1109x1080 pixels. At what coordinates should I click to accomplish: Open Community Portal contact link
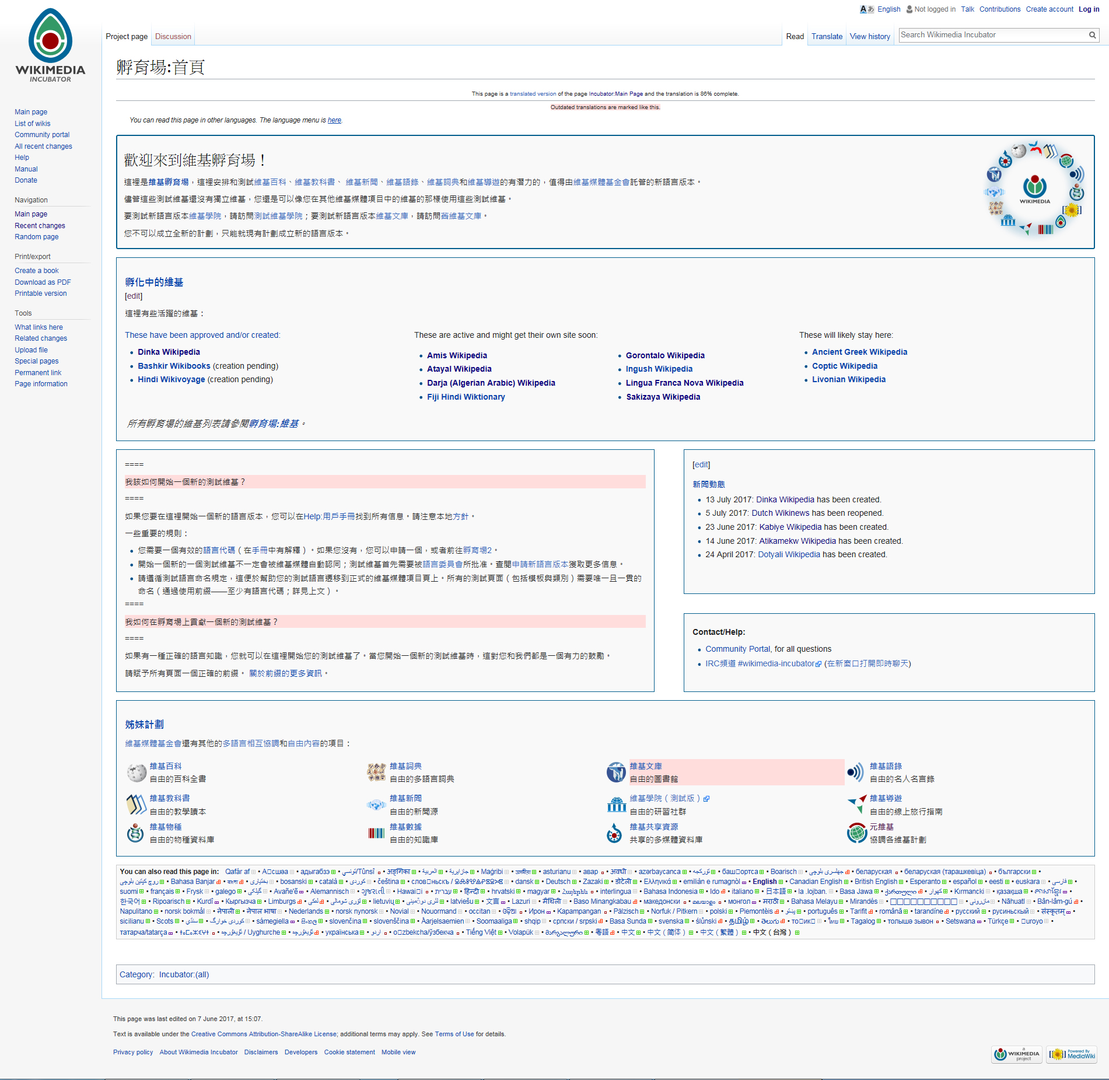click(x=737, y=649)
